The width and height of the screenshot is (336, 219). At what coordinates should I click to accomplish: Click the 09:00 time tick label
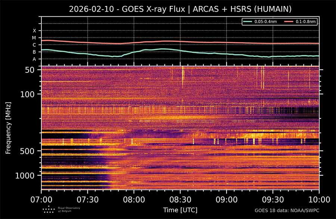pyautogui.click(x=226, y=199)
